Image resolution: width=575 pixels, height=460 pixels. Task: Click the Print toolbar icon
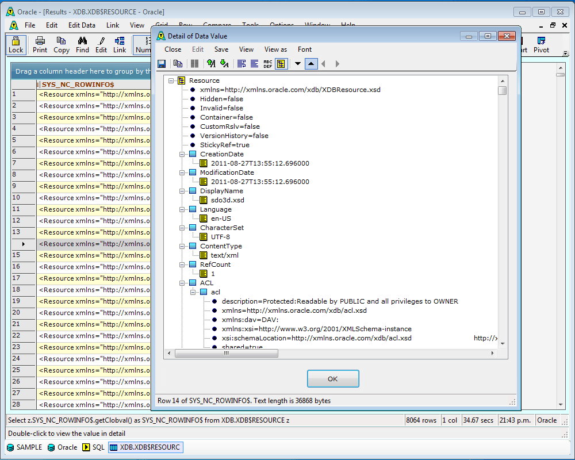pyautogui.click(x=40, y=45)
